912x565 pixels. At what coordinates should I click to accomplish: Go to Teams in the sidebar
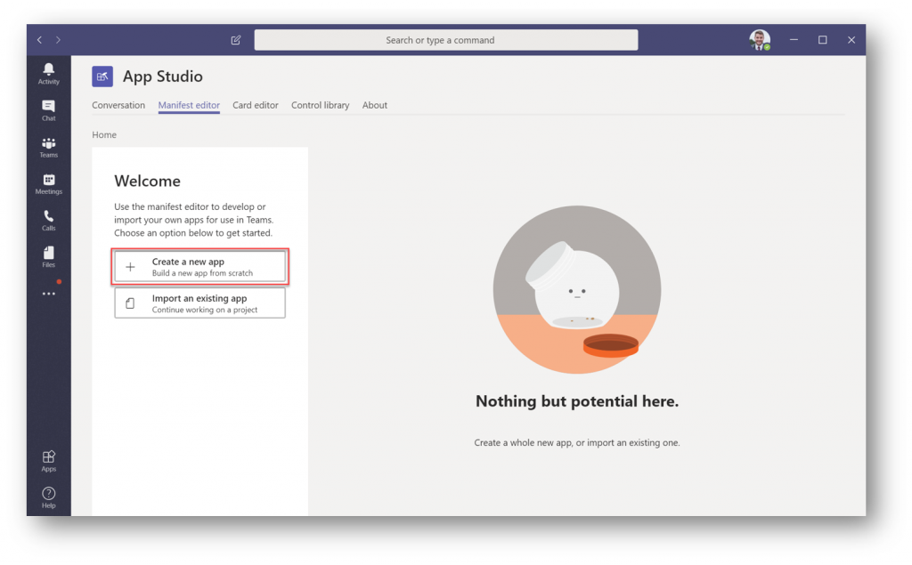click(x=49, y=147)
